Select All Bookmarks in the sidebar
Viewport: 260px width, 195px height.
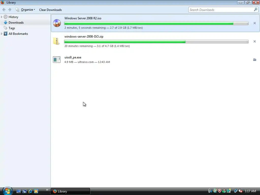coord(18,34)
